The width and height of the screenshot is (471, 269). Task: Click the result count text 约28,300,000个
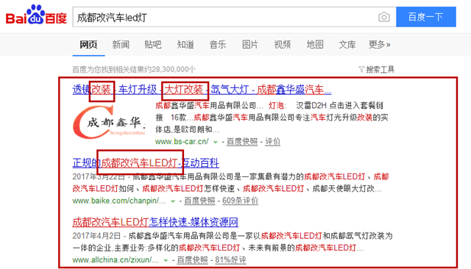pos(170,70)
